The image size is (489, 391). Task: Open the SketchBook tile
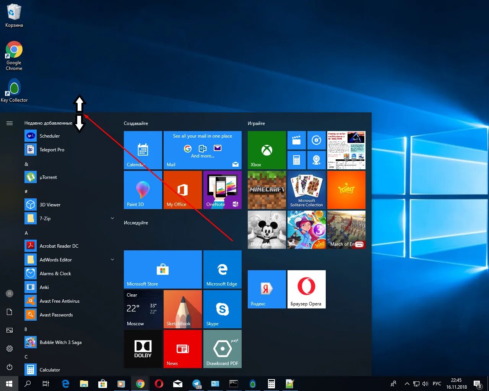pos(183,309)
